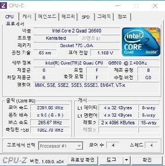Go to the SPD tab

click(x=86, y=17)
